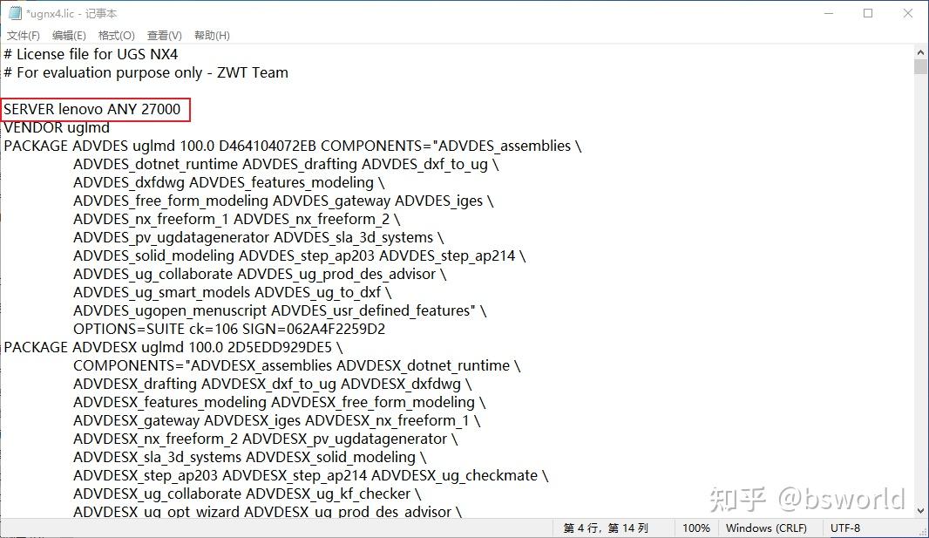
Task: Click the UTF-8 encoding indicator
Action: click(x=844, y=528)
